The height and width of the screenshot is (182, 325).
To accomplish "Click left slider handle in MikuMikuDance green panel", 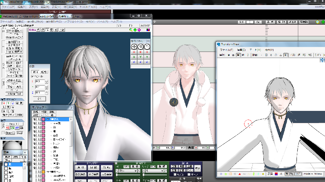I will (x=117, y=175).
